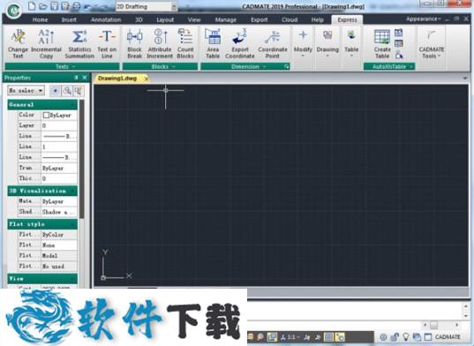Click the lock UI icon in status bar
474x346 pixels.
pos(395,336)
